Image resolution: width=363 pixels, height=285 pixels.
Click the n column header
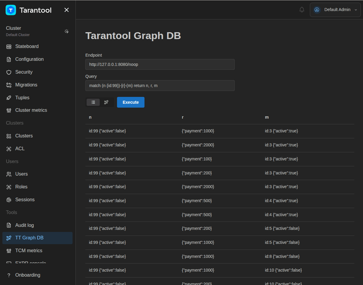point(90,117)
